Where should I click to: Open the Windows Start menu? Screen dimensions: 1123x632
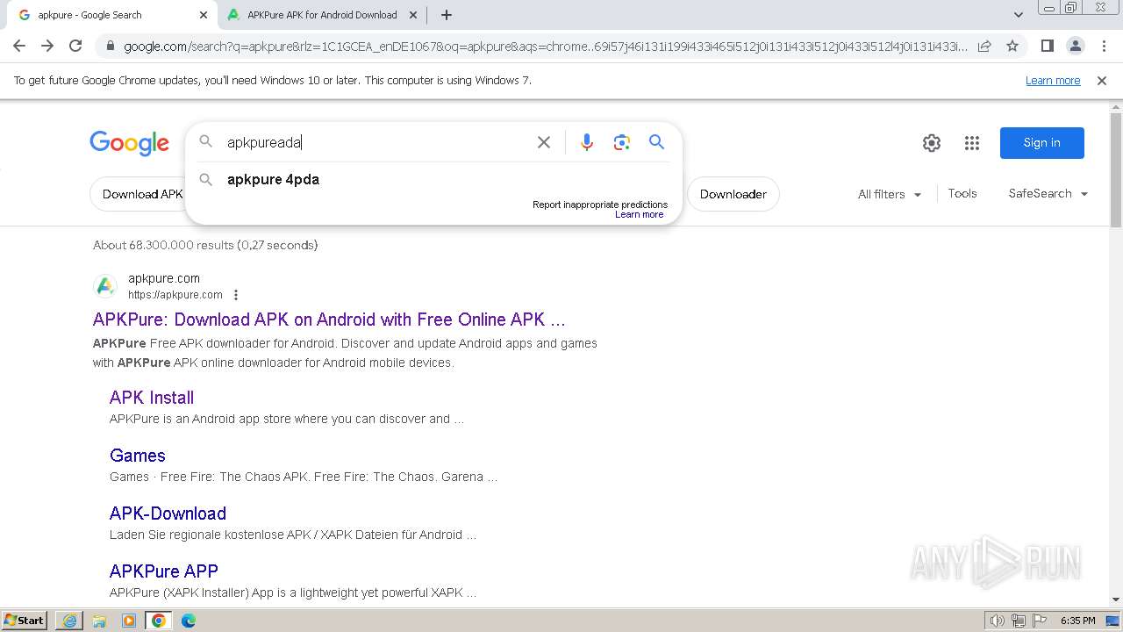pyautogui.click(x=25, y=621)
